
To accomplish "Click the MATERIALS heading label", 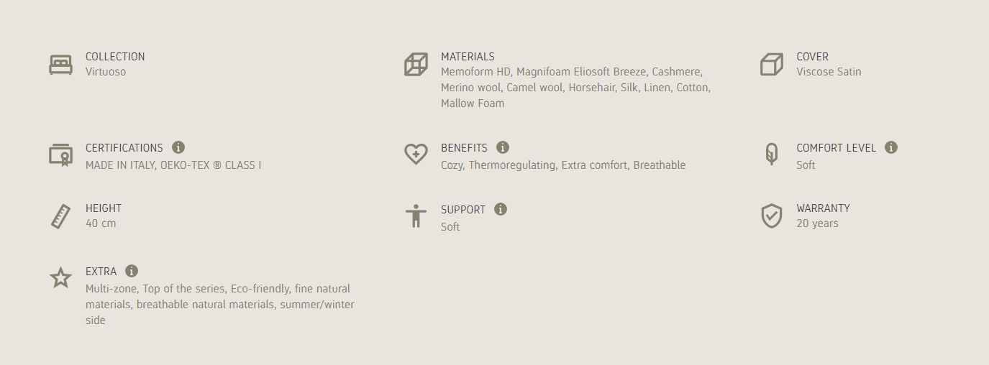I will tap(468, 56).
